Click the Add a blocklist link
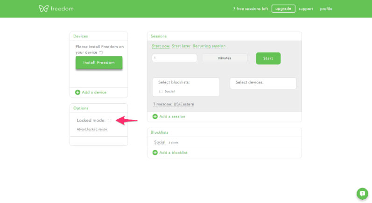Viewport: 372px width, 203px height. pos(173,152)
